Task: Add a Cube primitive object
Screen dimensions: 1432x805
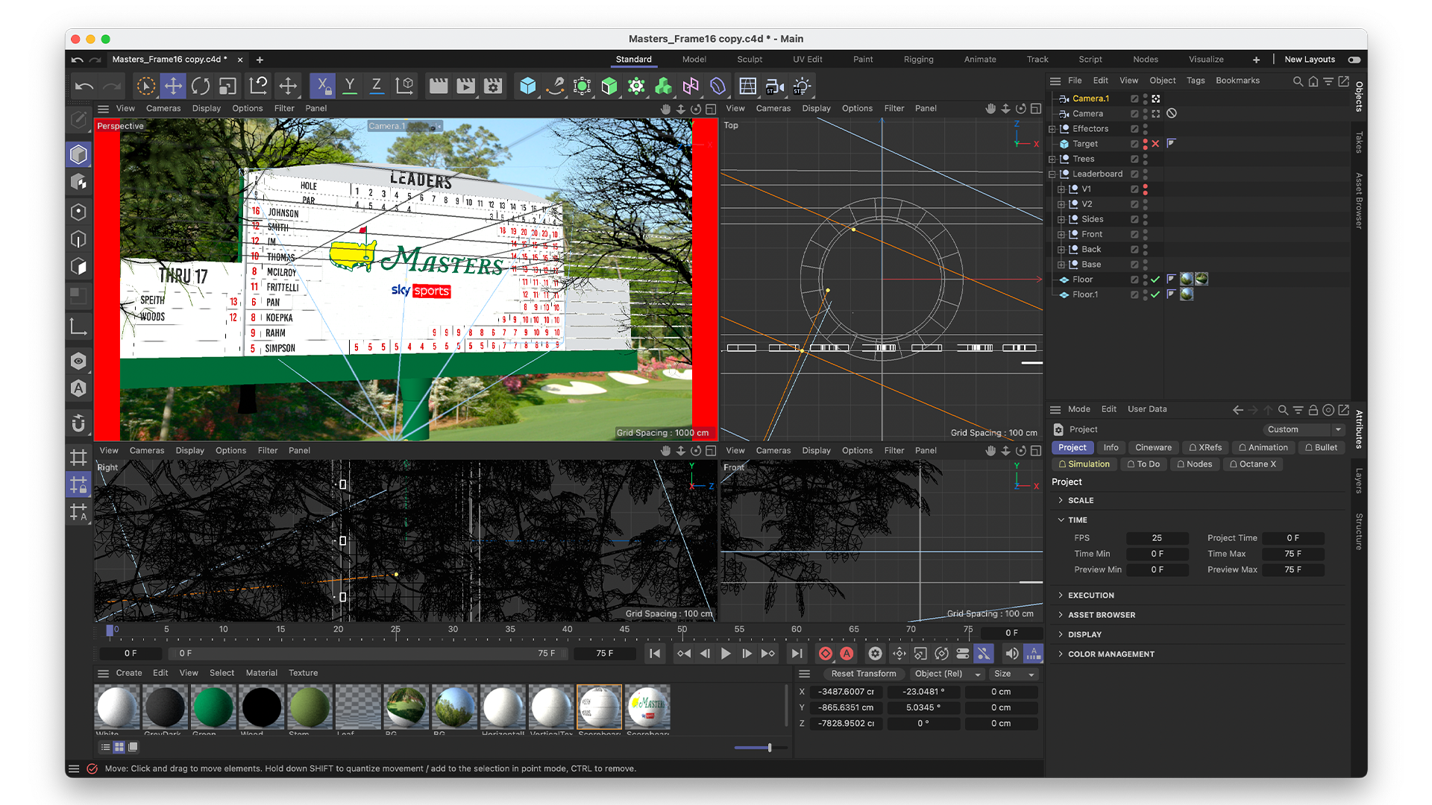Action: [528, 86]
